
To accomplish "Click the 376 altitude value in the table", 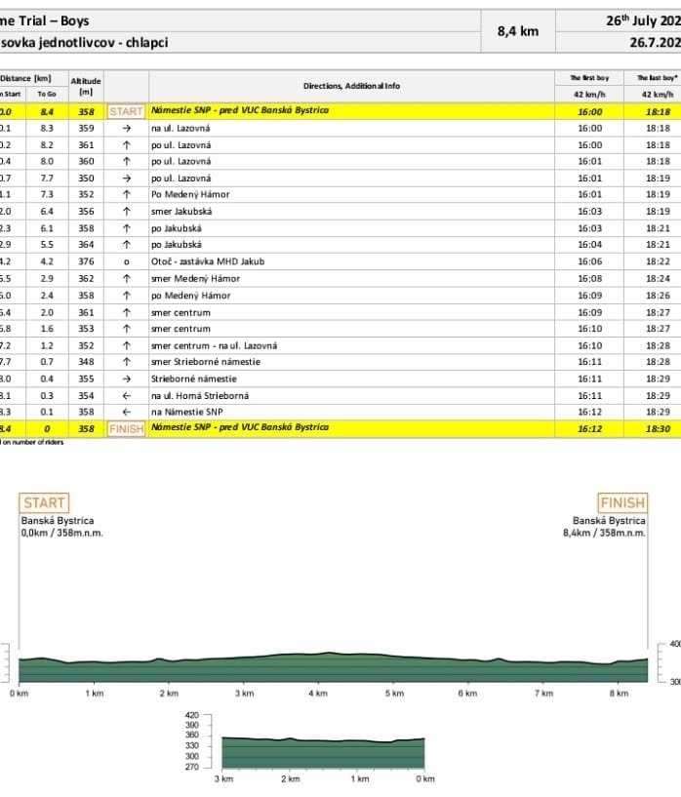I will [x=86, y=261].
